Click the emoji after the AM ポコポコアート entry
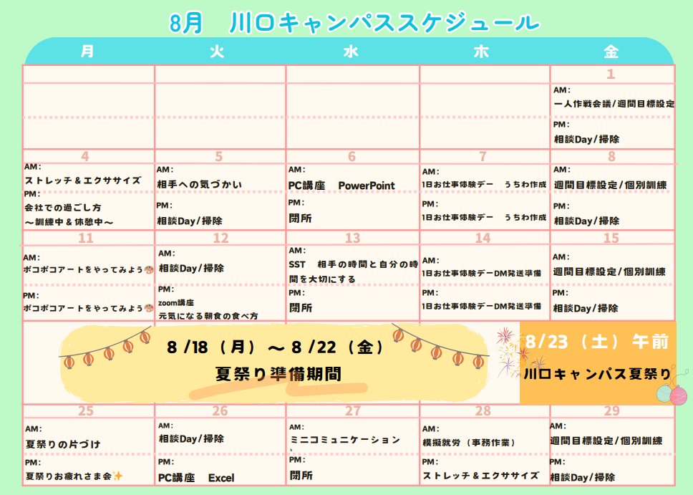Screen dimensions: 693x495 click(x=149, y=271)
